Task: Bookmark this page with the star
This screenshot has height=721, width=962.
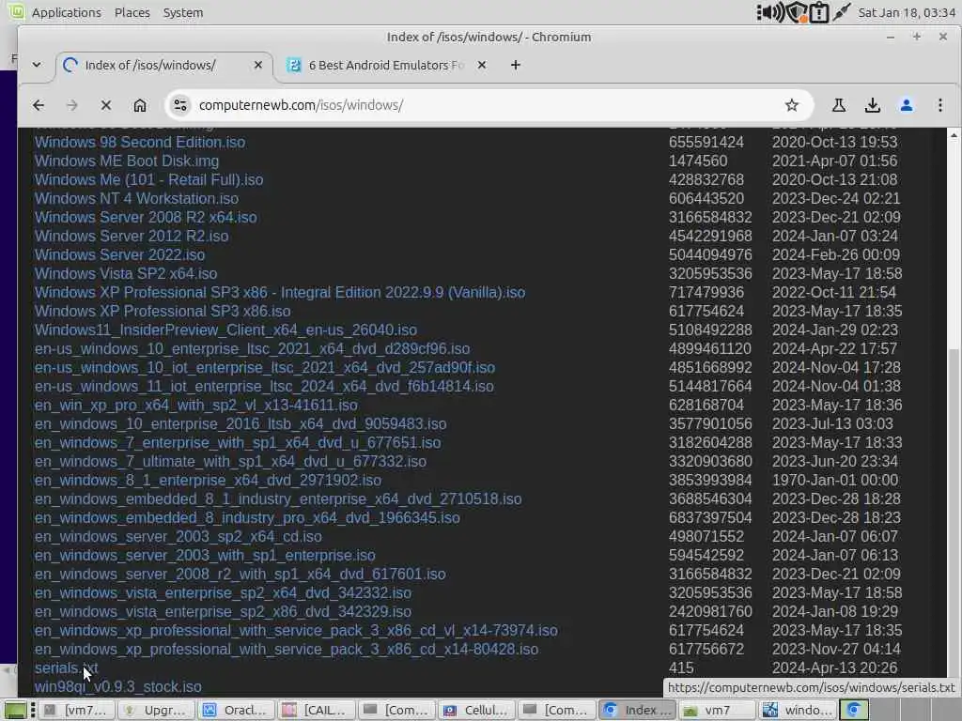Action: (x=791, y=105)
